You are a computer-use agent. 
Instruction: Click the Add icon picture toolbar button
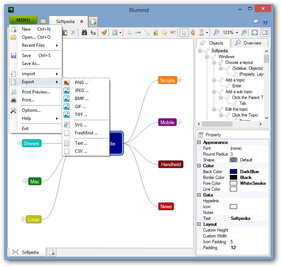[156, 33]
